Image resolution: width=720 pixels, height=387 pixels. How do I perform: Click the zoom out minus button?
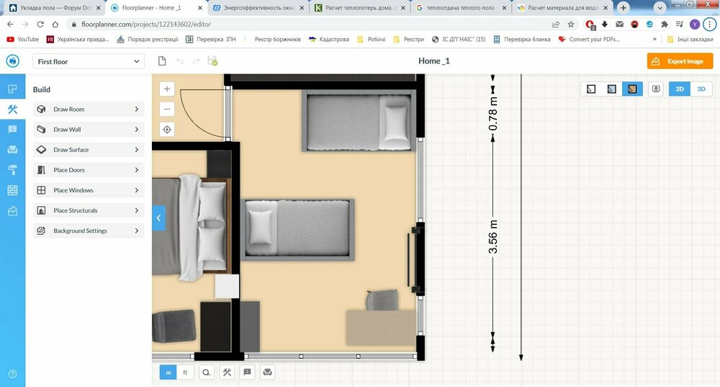[167, 110]
